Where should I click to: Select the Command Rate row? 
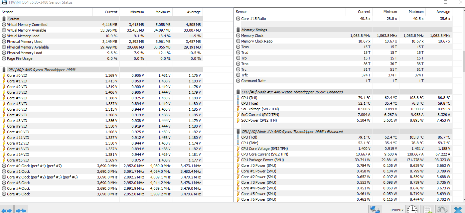253,81
